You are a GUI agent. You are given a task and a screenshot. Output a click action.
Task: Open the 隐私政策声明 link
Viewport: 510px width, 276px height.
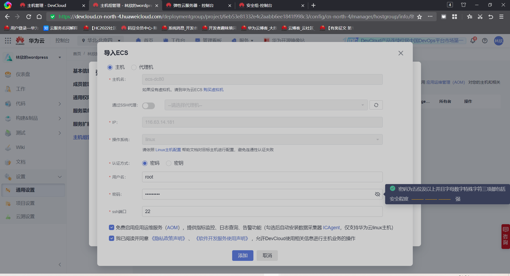[168, 239]
